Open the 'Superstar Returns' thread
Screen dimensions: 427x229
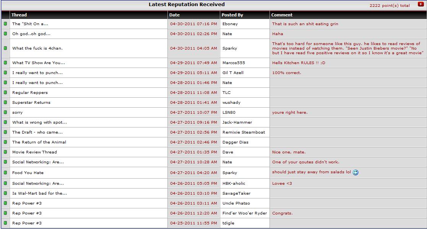click(x=31, y=102)
